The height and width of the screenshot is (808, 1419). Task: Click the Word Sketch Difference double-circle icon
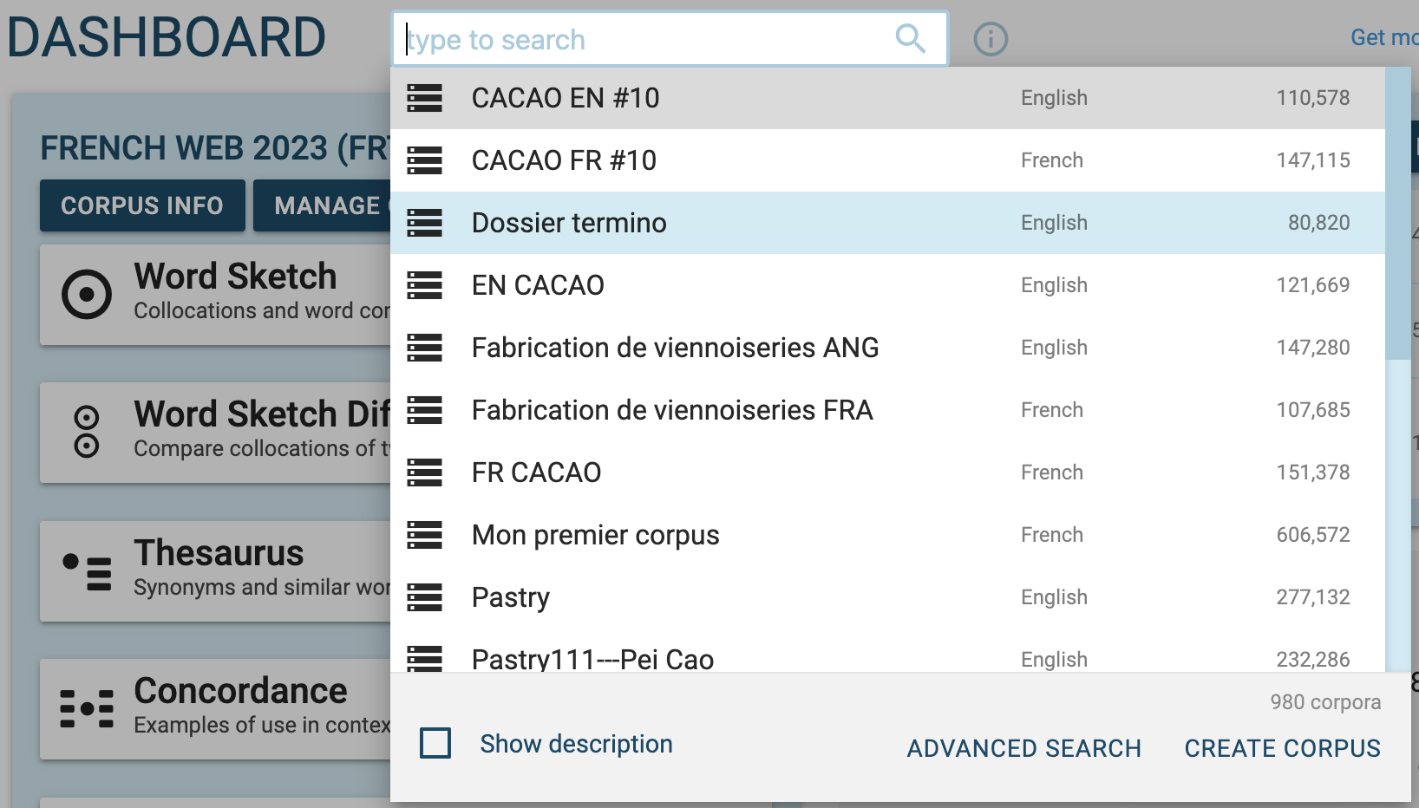pos(87,432)
